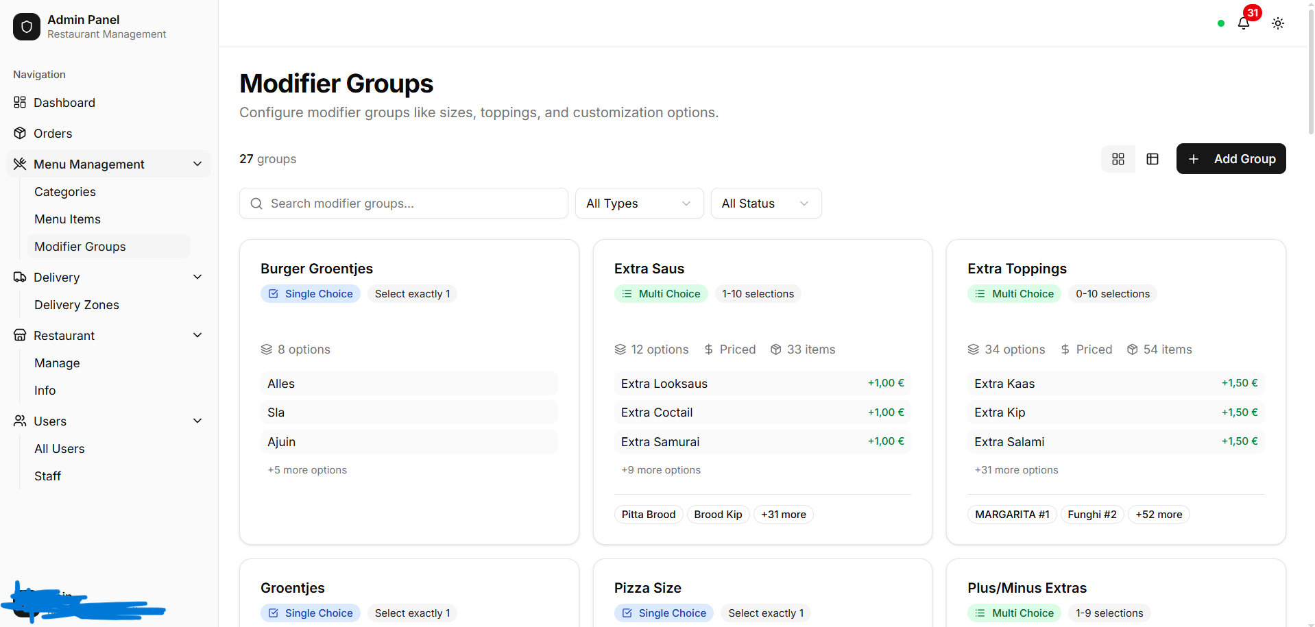This screenshot has height=627, width=1315.
Task: Click the Add Group button
Action: [1231, 159]
